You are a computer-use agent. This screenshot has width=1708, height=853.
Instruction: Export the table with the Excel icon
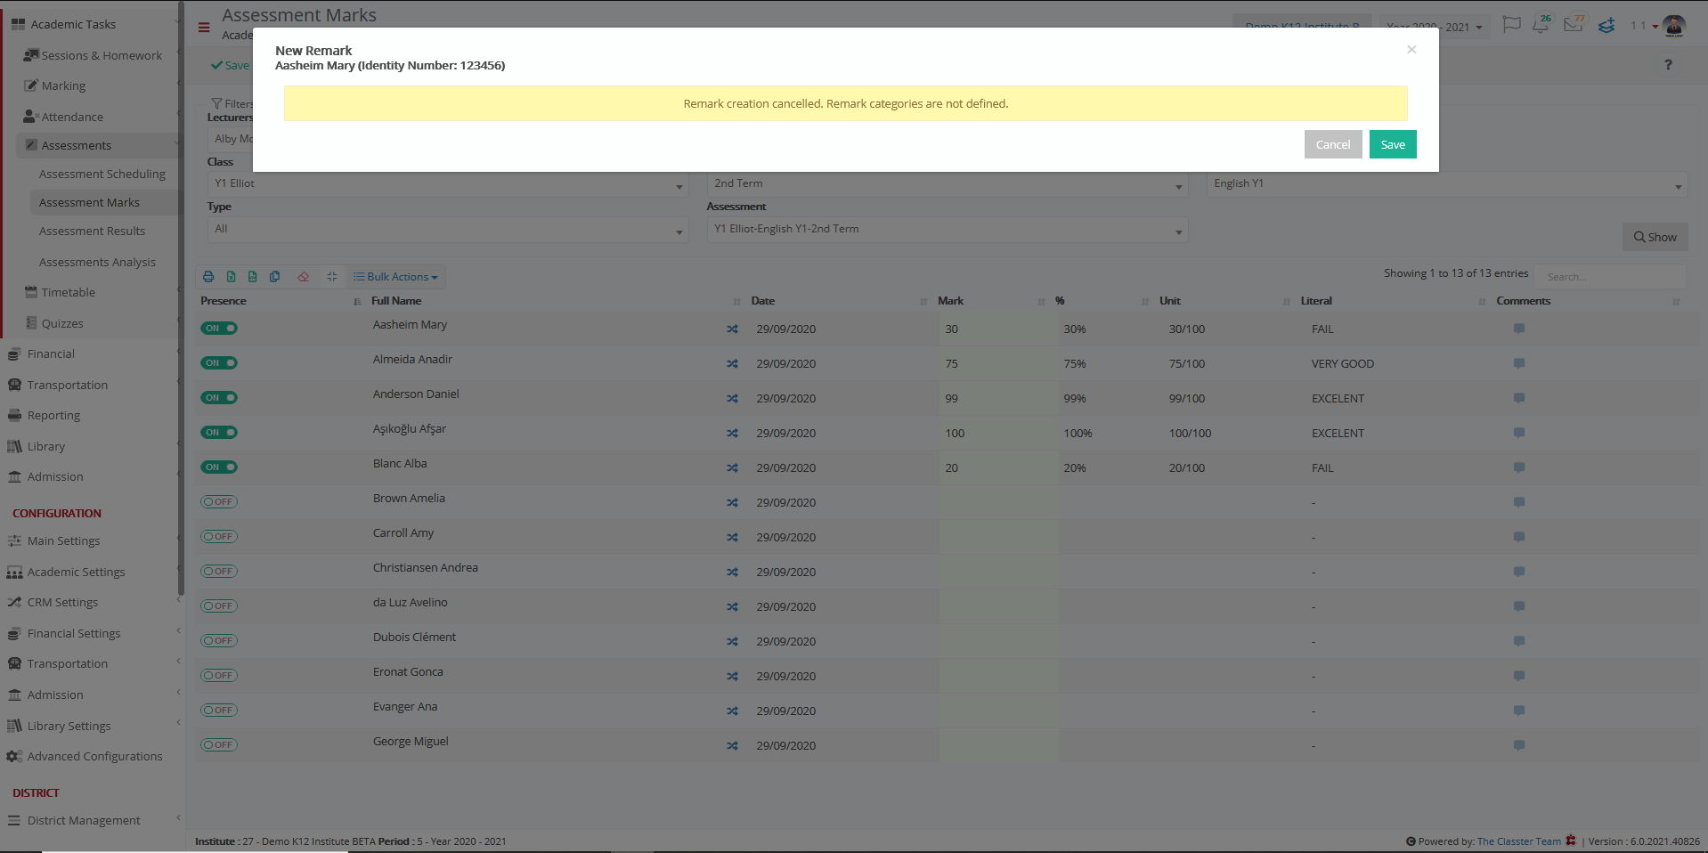coord(231,277)
